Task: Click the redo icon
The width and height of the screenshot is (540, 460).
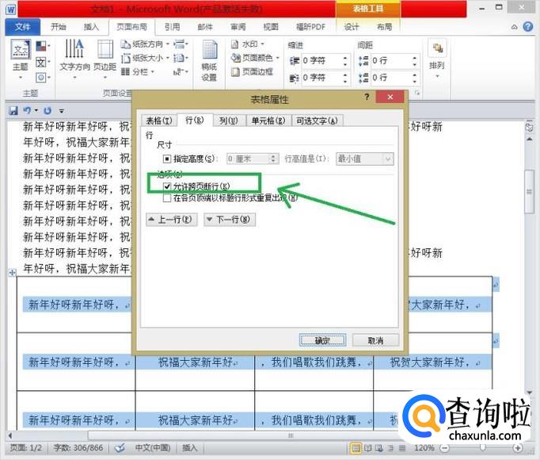Action: pos(48,111)
